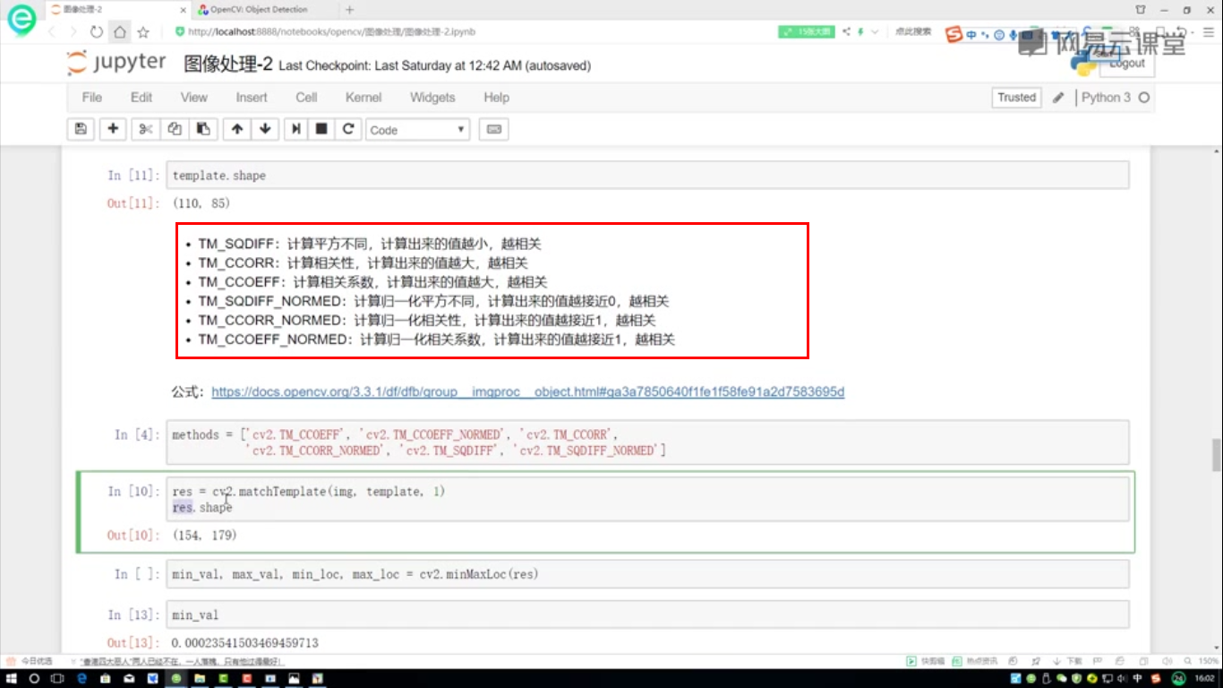This screenshot has height=688, width=1223.
Task: Open the View menu
Action: point(193,98)
